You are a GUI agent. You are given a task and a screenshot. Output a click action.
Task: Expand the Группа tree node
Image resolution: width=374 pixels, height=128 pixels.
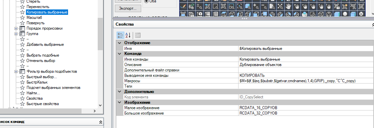pos(16,34)
